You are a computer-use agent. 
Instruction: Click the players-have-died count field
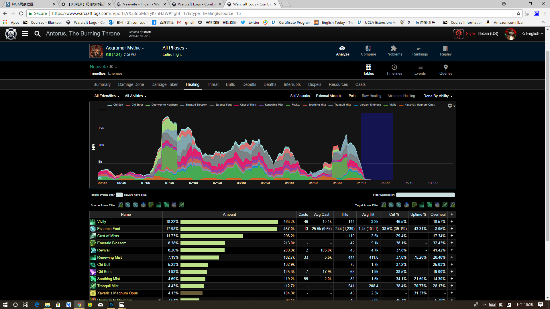pos(119,195)
